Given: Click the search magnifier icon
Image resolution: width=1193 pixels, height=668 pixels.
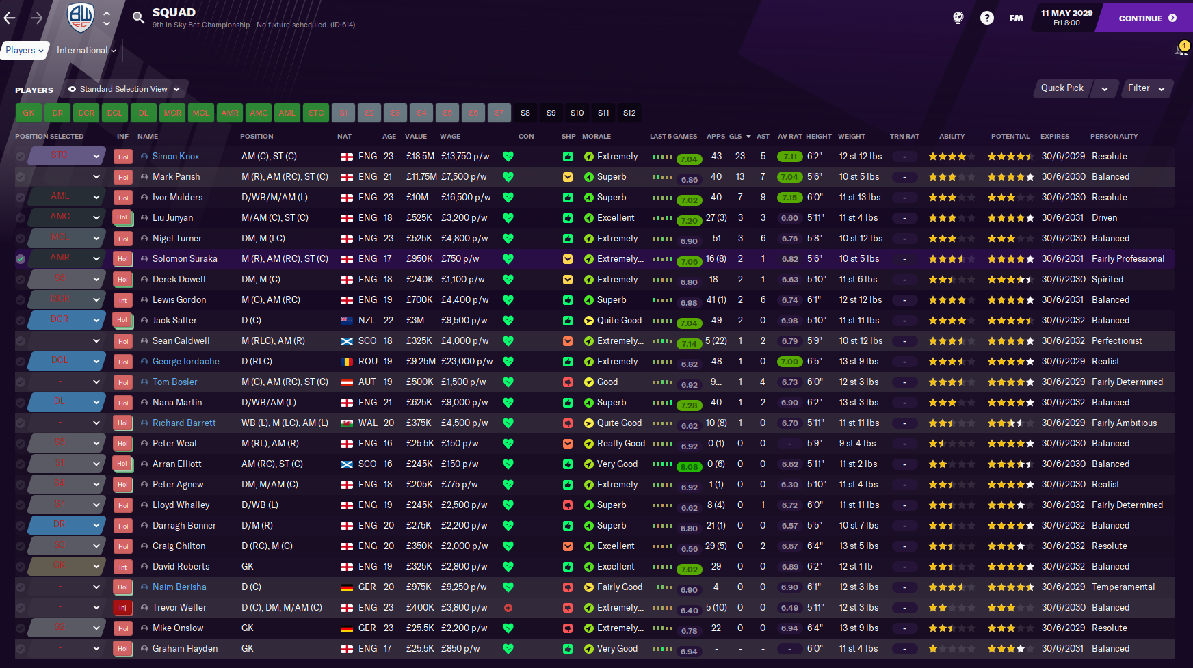Looking at the screenshot, I should point(138,18).
